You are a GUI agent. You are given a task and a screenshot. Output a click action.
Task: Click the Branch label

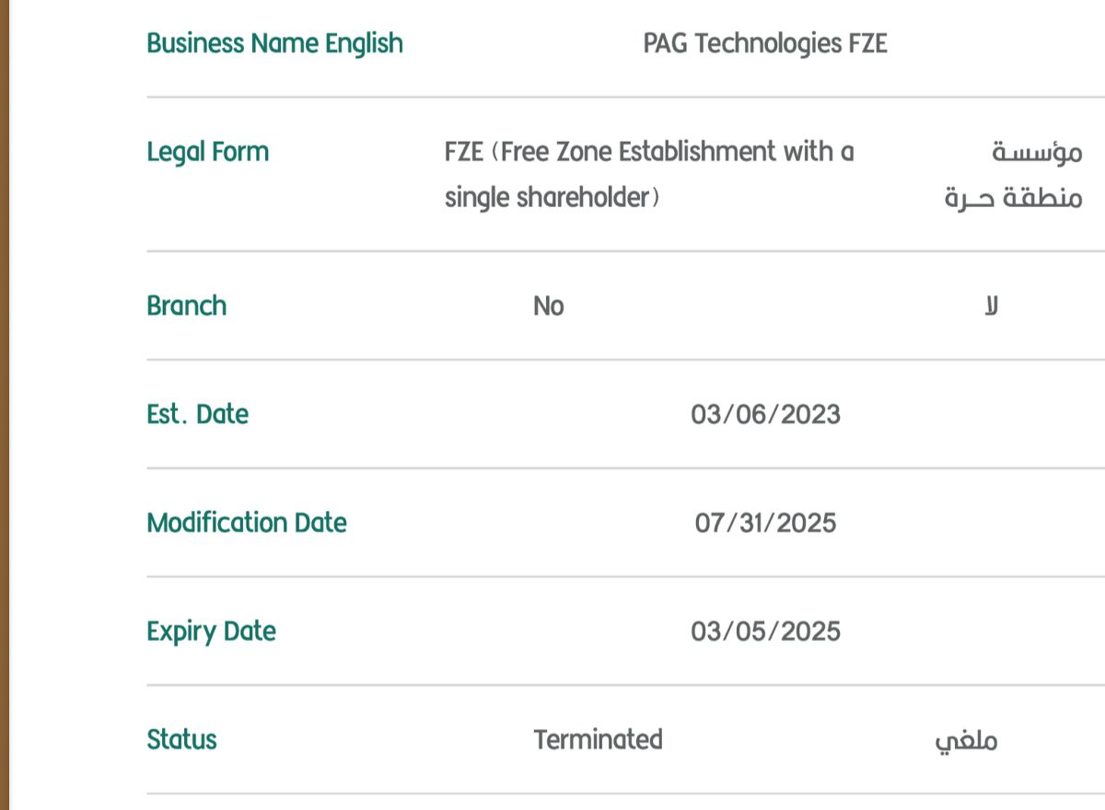click(186, 306)
